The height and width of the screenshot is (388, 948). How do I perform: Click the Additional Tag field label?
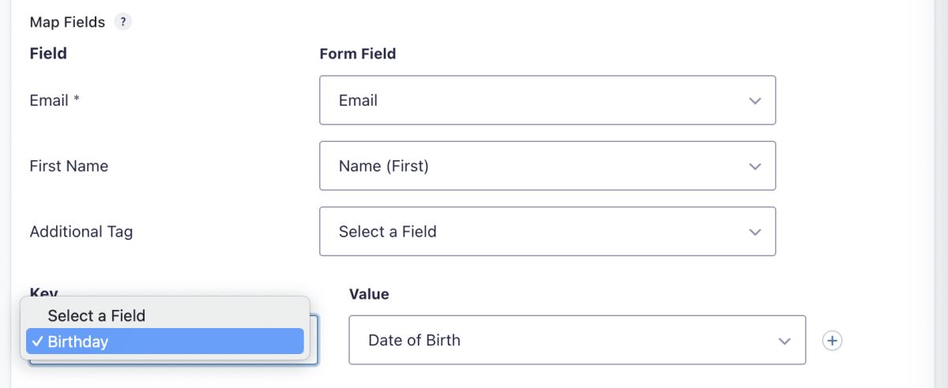(x=81, y=231)
